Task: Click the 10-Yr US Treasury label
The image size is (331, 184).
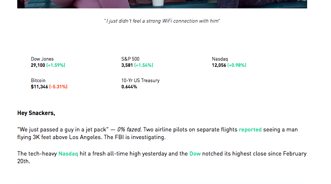Action: point(140,80)
